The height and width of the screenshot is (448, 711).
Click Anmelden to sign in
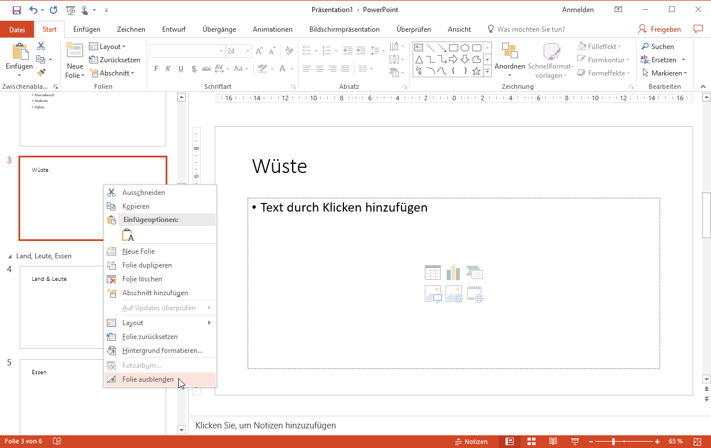click(x=578, y=10)
